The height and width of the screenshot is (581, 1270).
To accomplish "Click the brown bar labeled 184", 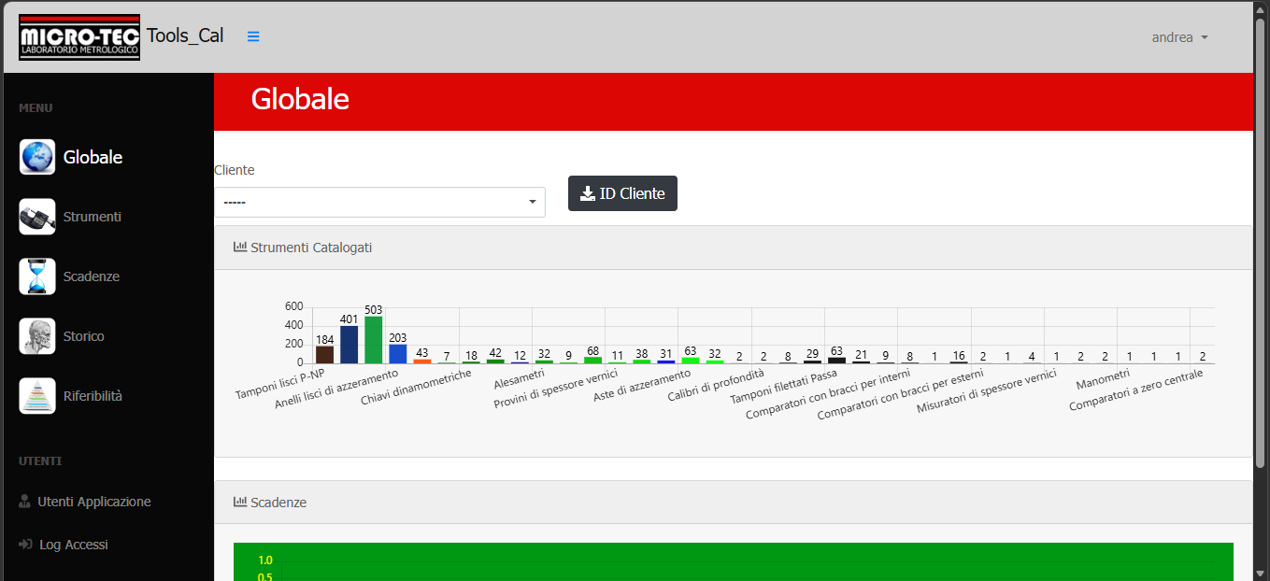I will click(325, 355).
